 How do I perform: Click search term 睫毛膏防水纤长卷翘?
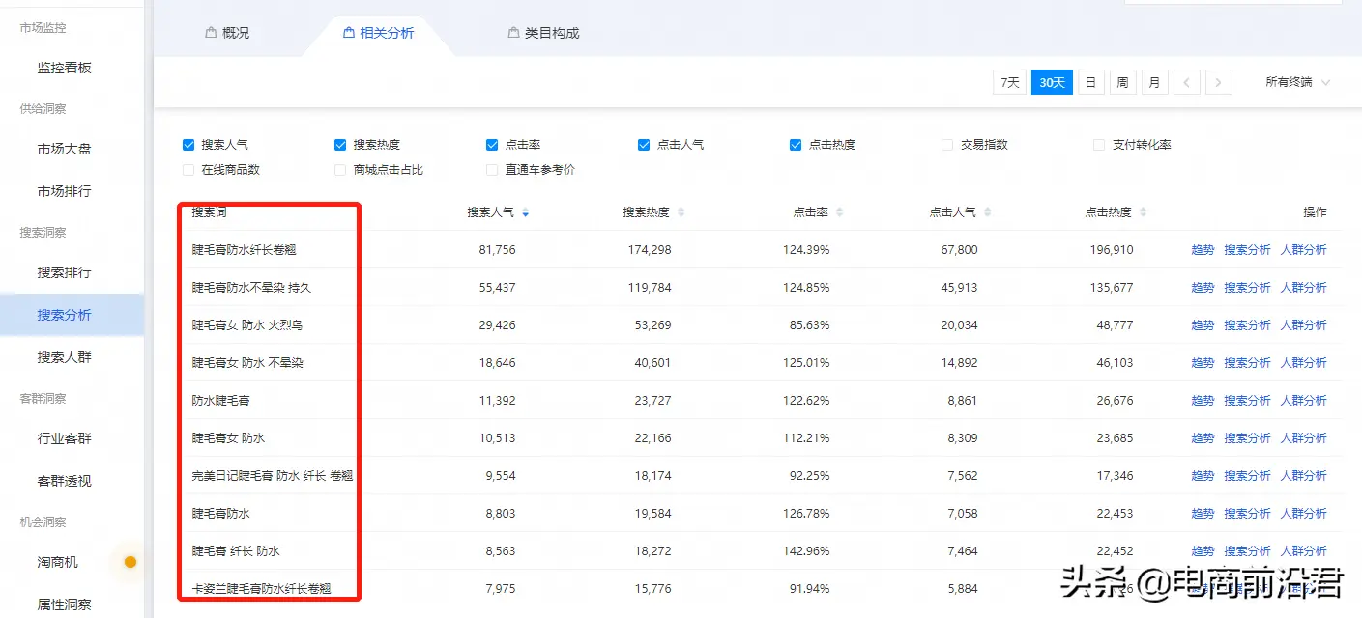(244, 250)
